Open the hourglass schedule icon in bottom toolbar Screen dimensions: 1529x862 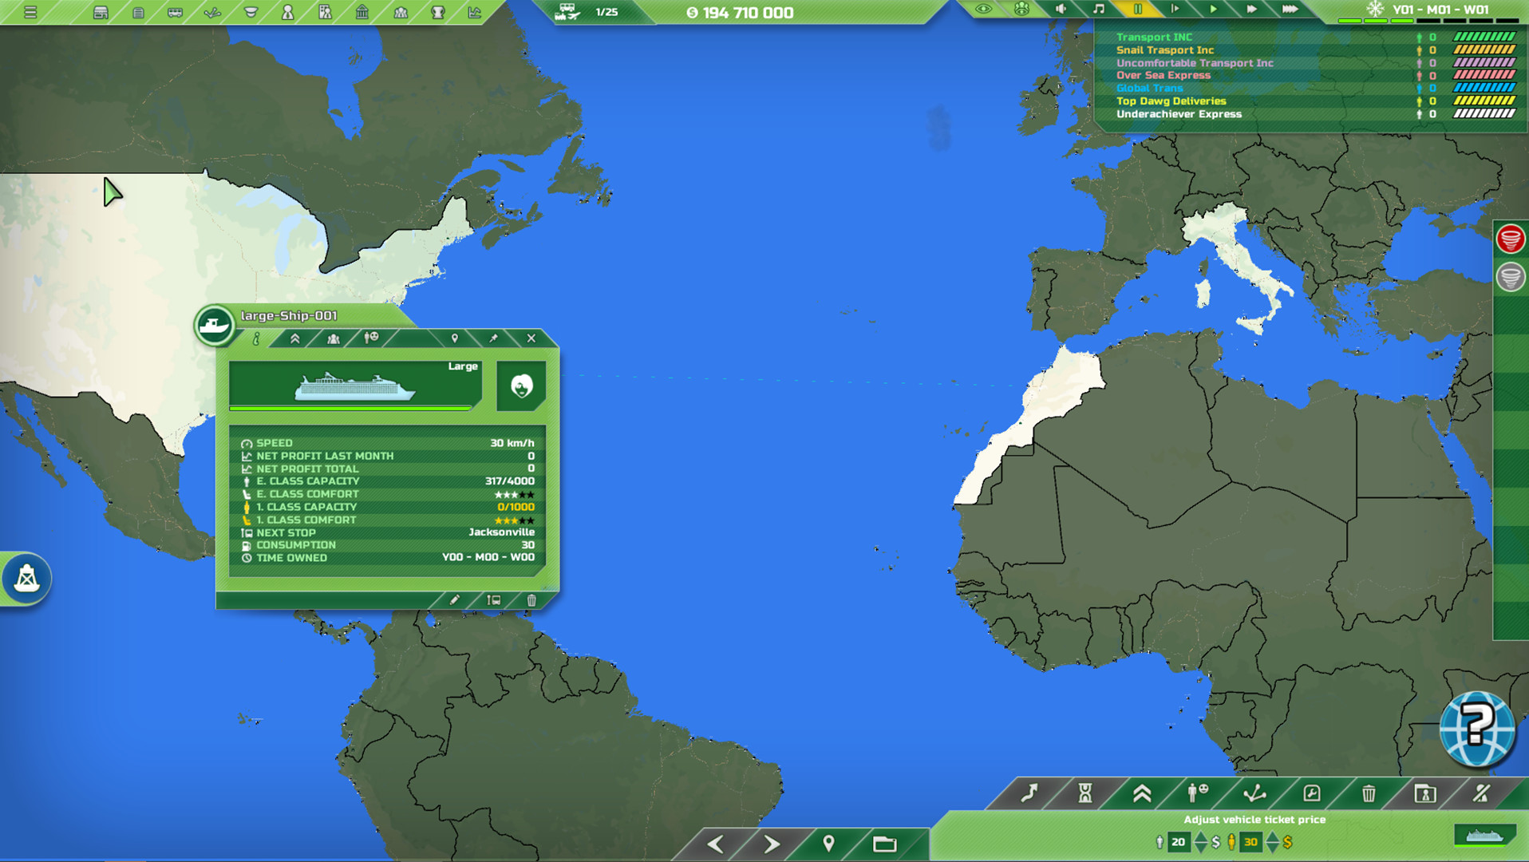click(x=1085, y=793)
